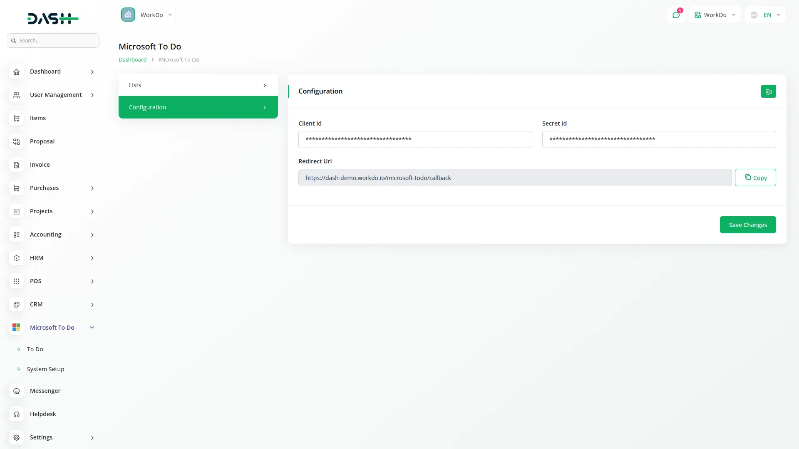Click the notifications chat icon with badge
The image size is (799, 449).
[x=677, y=15]
